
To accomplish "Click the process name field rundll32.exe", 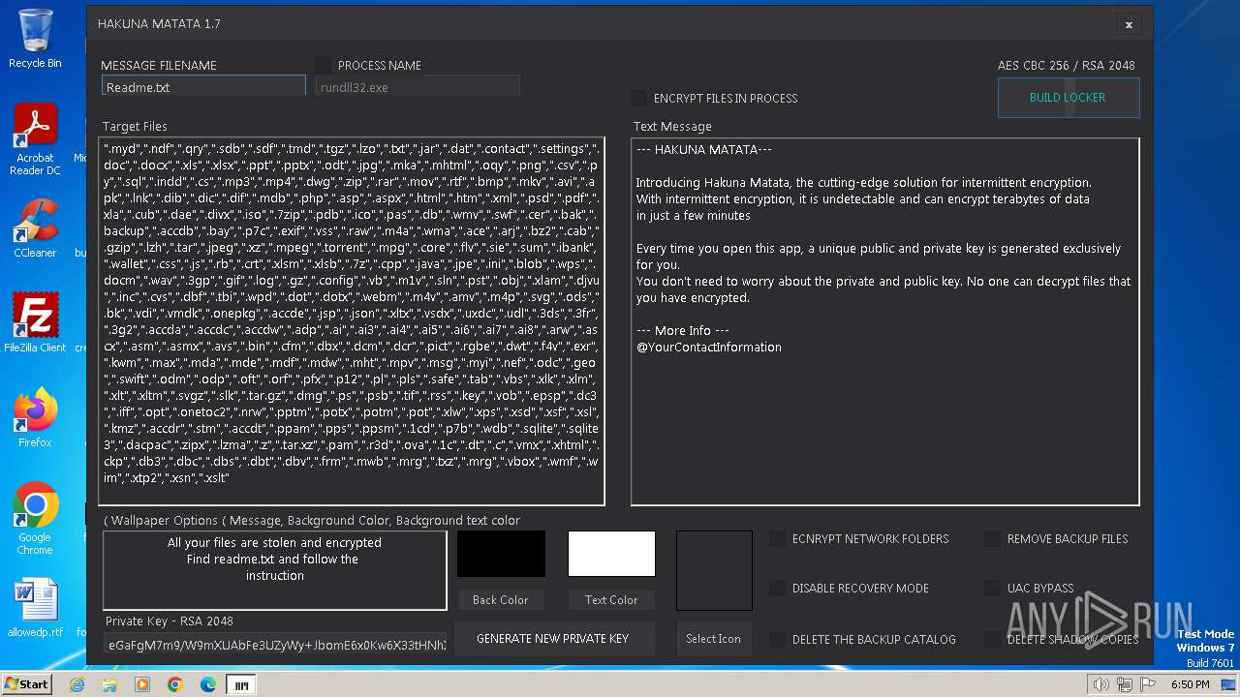I will pyautogui.click(x=418, y=87).
